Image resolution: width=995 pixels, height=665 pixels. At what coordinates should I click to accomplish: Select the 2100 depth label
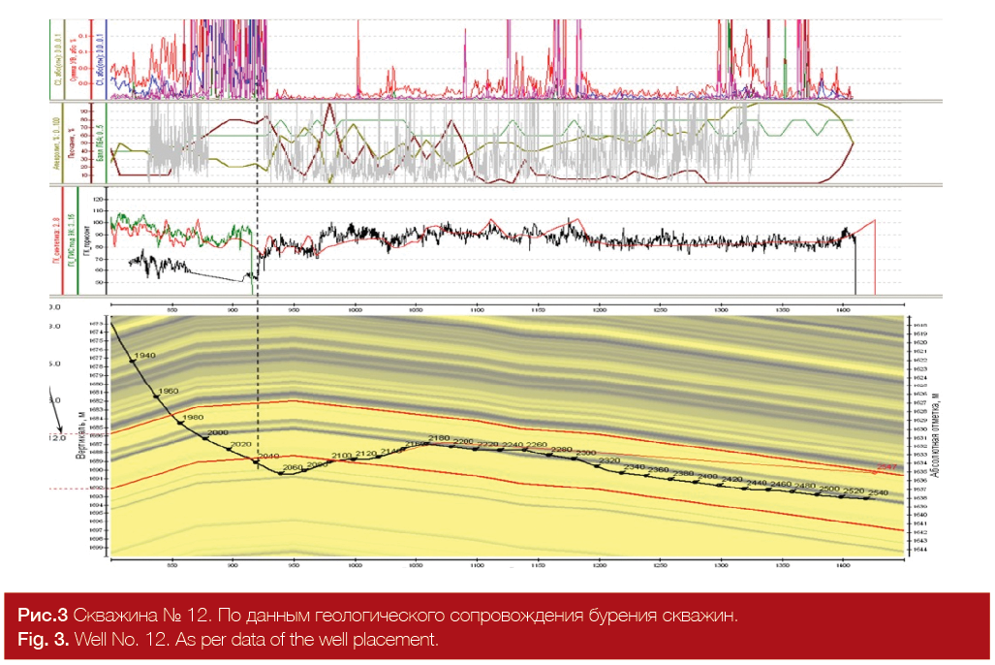[341, 456]
